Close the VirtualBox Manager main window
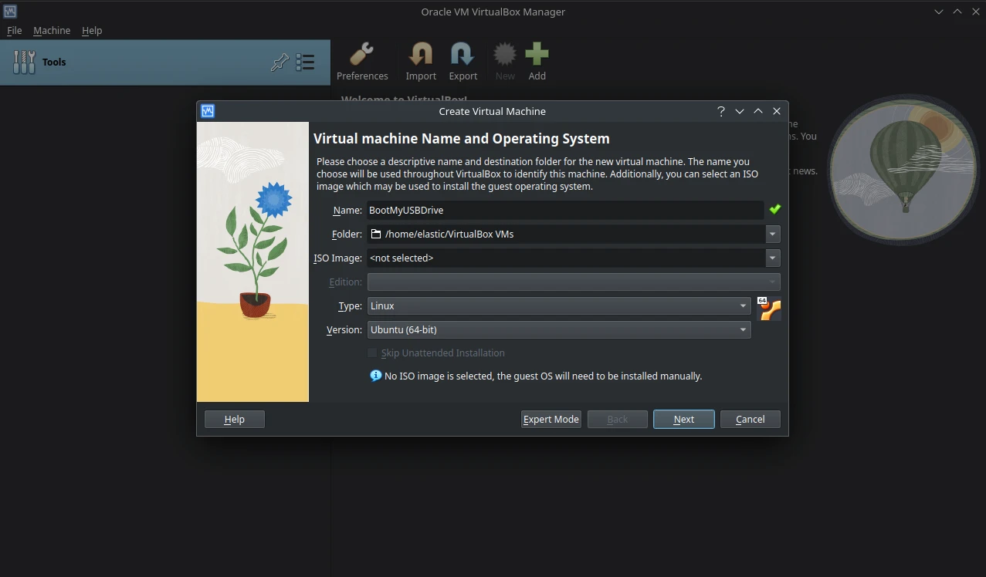 (975, 12)
